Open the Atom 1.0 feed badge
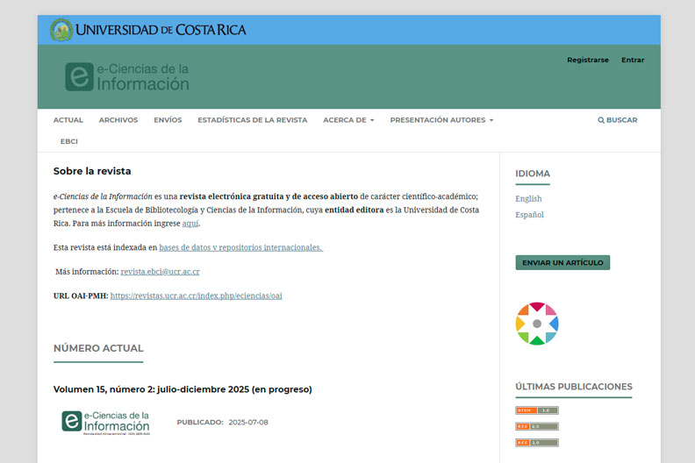This screenshot has height=463, width=695. pyautogui.click(x=536, y=410)
